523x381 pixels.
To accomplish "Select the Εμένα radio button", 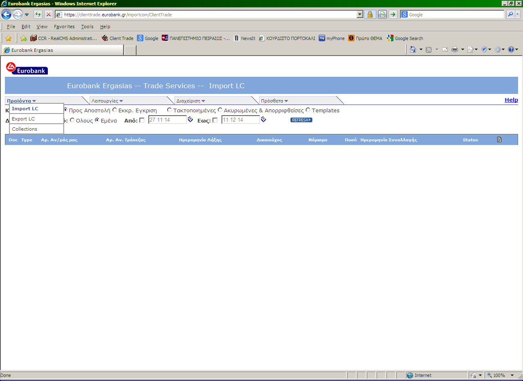I will [97, 120].
